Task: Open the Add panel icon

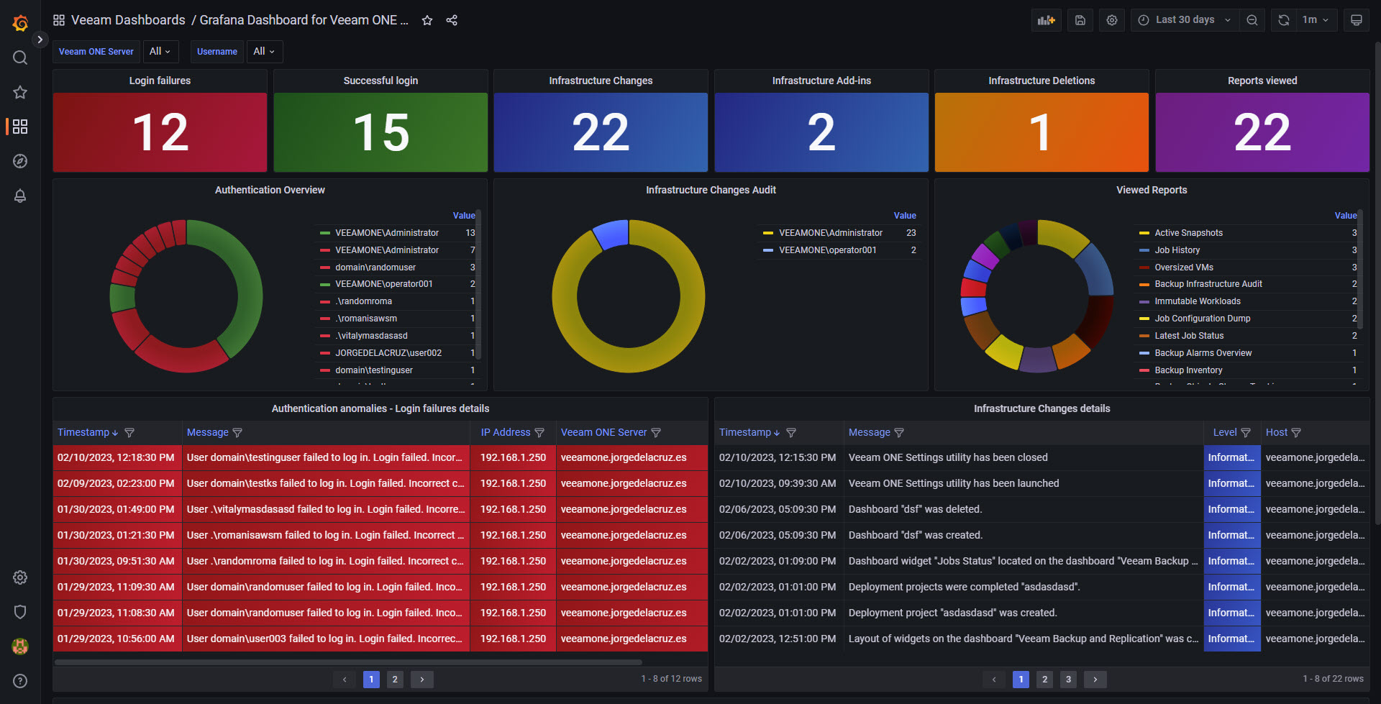Action: click(x=1046, y=19)
